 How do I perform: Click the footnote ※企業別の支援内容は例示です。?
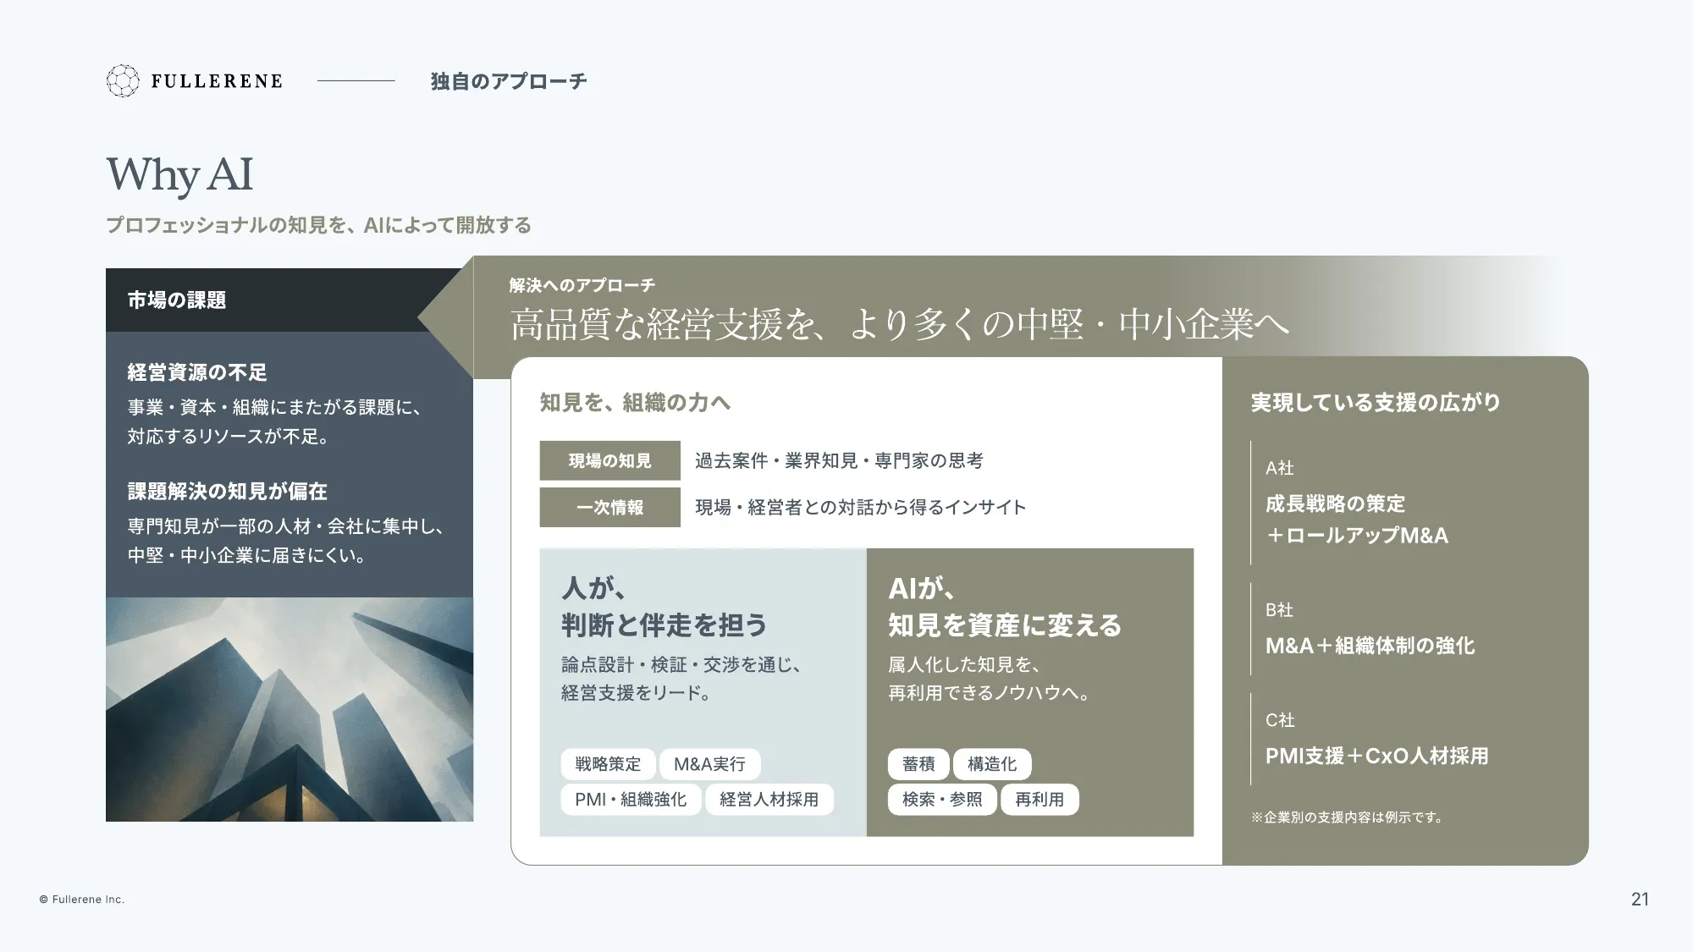(x=1347, y=817)
